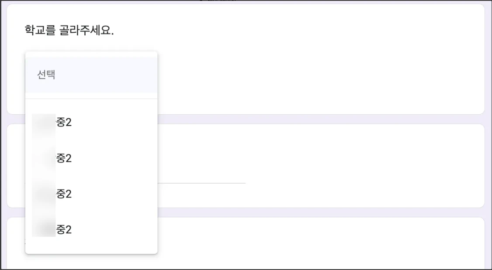Screen dimensions: 492x270
Task: Pick the second 중2 option in list
Action: [64, 158]
